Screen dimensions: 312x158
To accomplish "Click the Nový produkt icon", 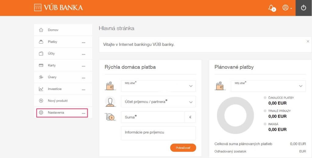I will (x=41, y=101).
